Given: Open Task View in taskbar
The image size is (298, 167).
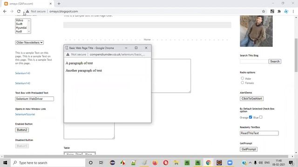Looking at the screenshot, I should click(x=101, y=163).
